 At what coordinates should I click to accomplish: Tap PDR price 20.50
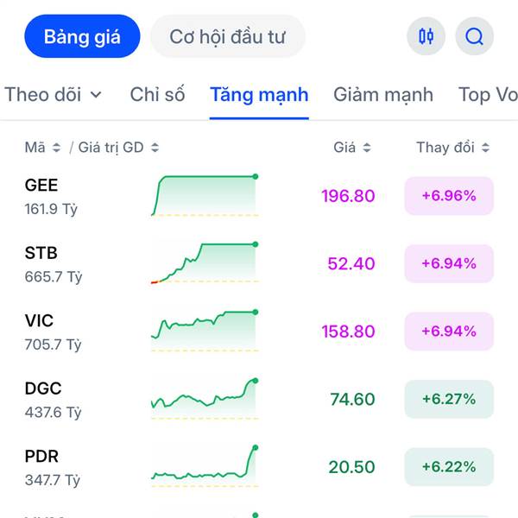351,467
